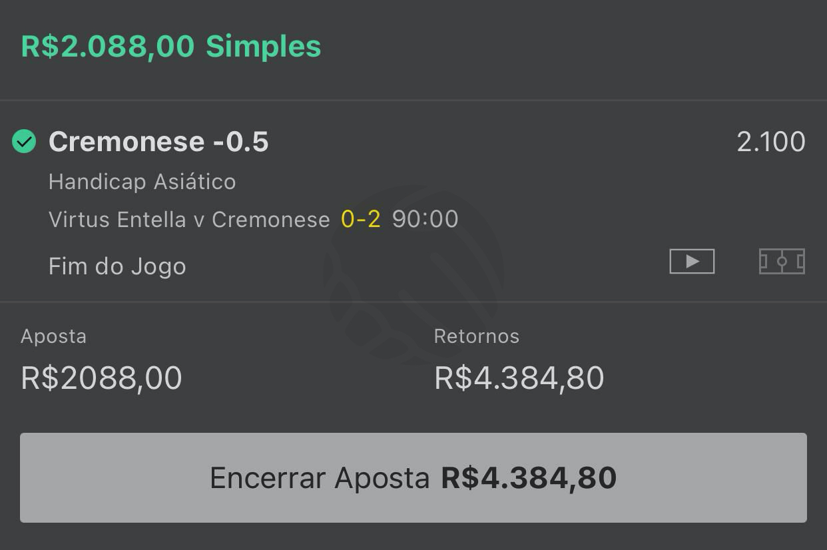Open the Virtus Entella v Cremonese match link

tap(189, 220)
